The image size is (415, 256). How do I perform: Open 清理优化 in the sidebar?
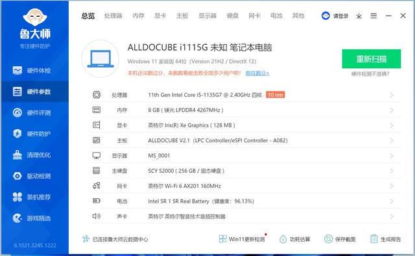(32, 155)
